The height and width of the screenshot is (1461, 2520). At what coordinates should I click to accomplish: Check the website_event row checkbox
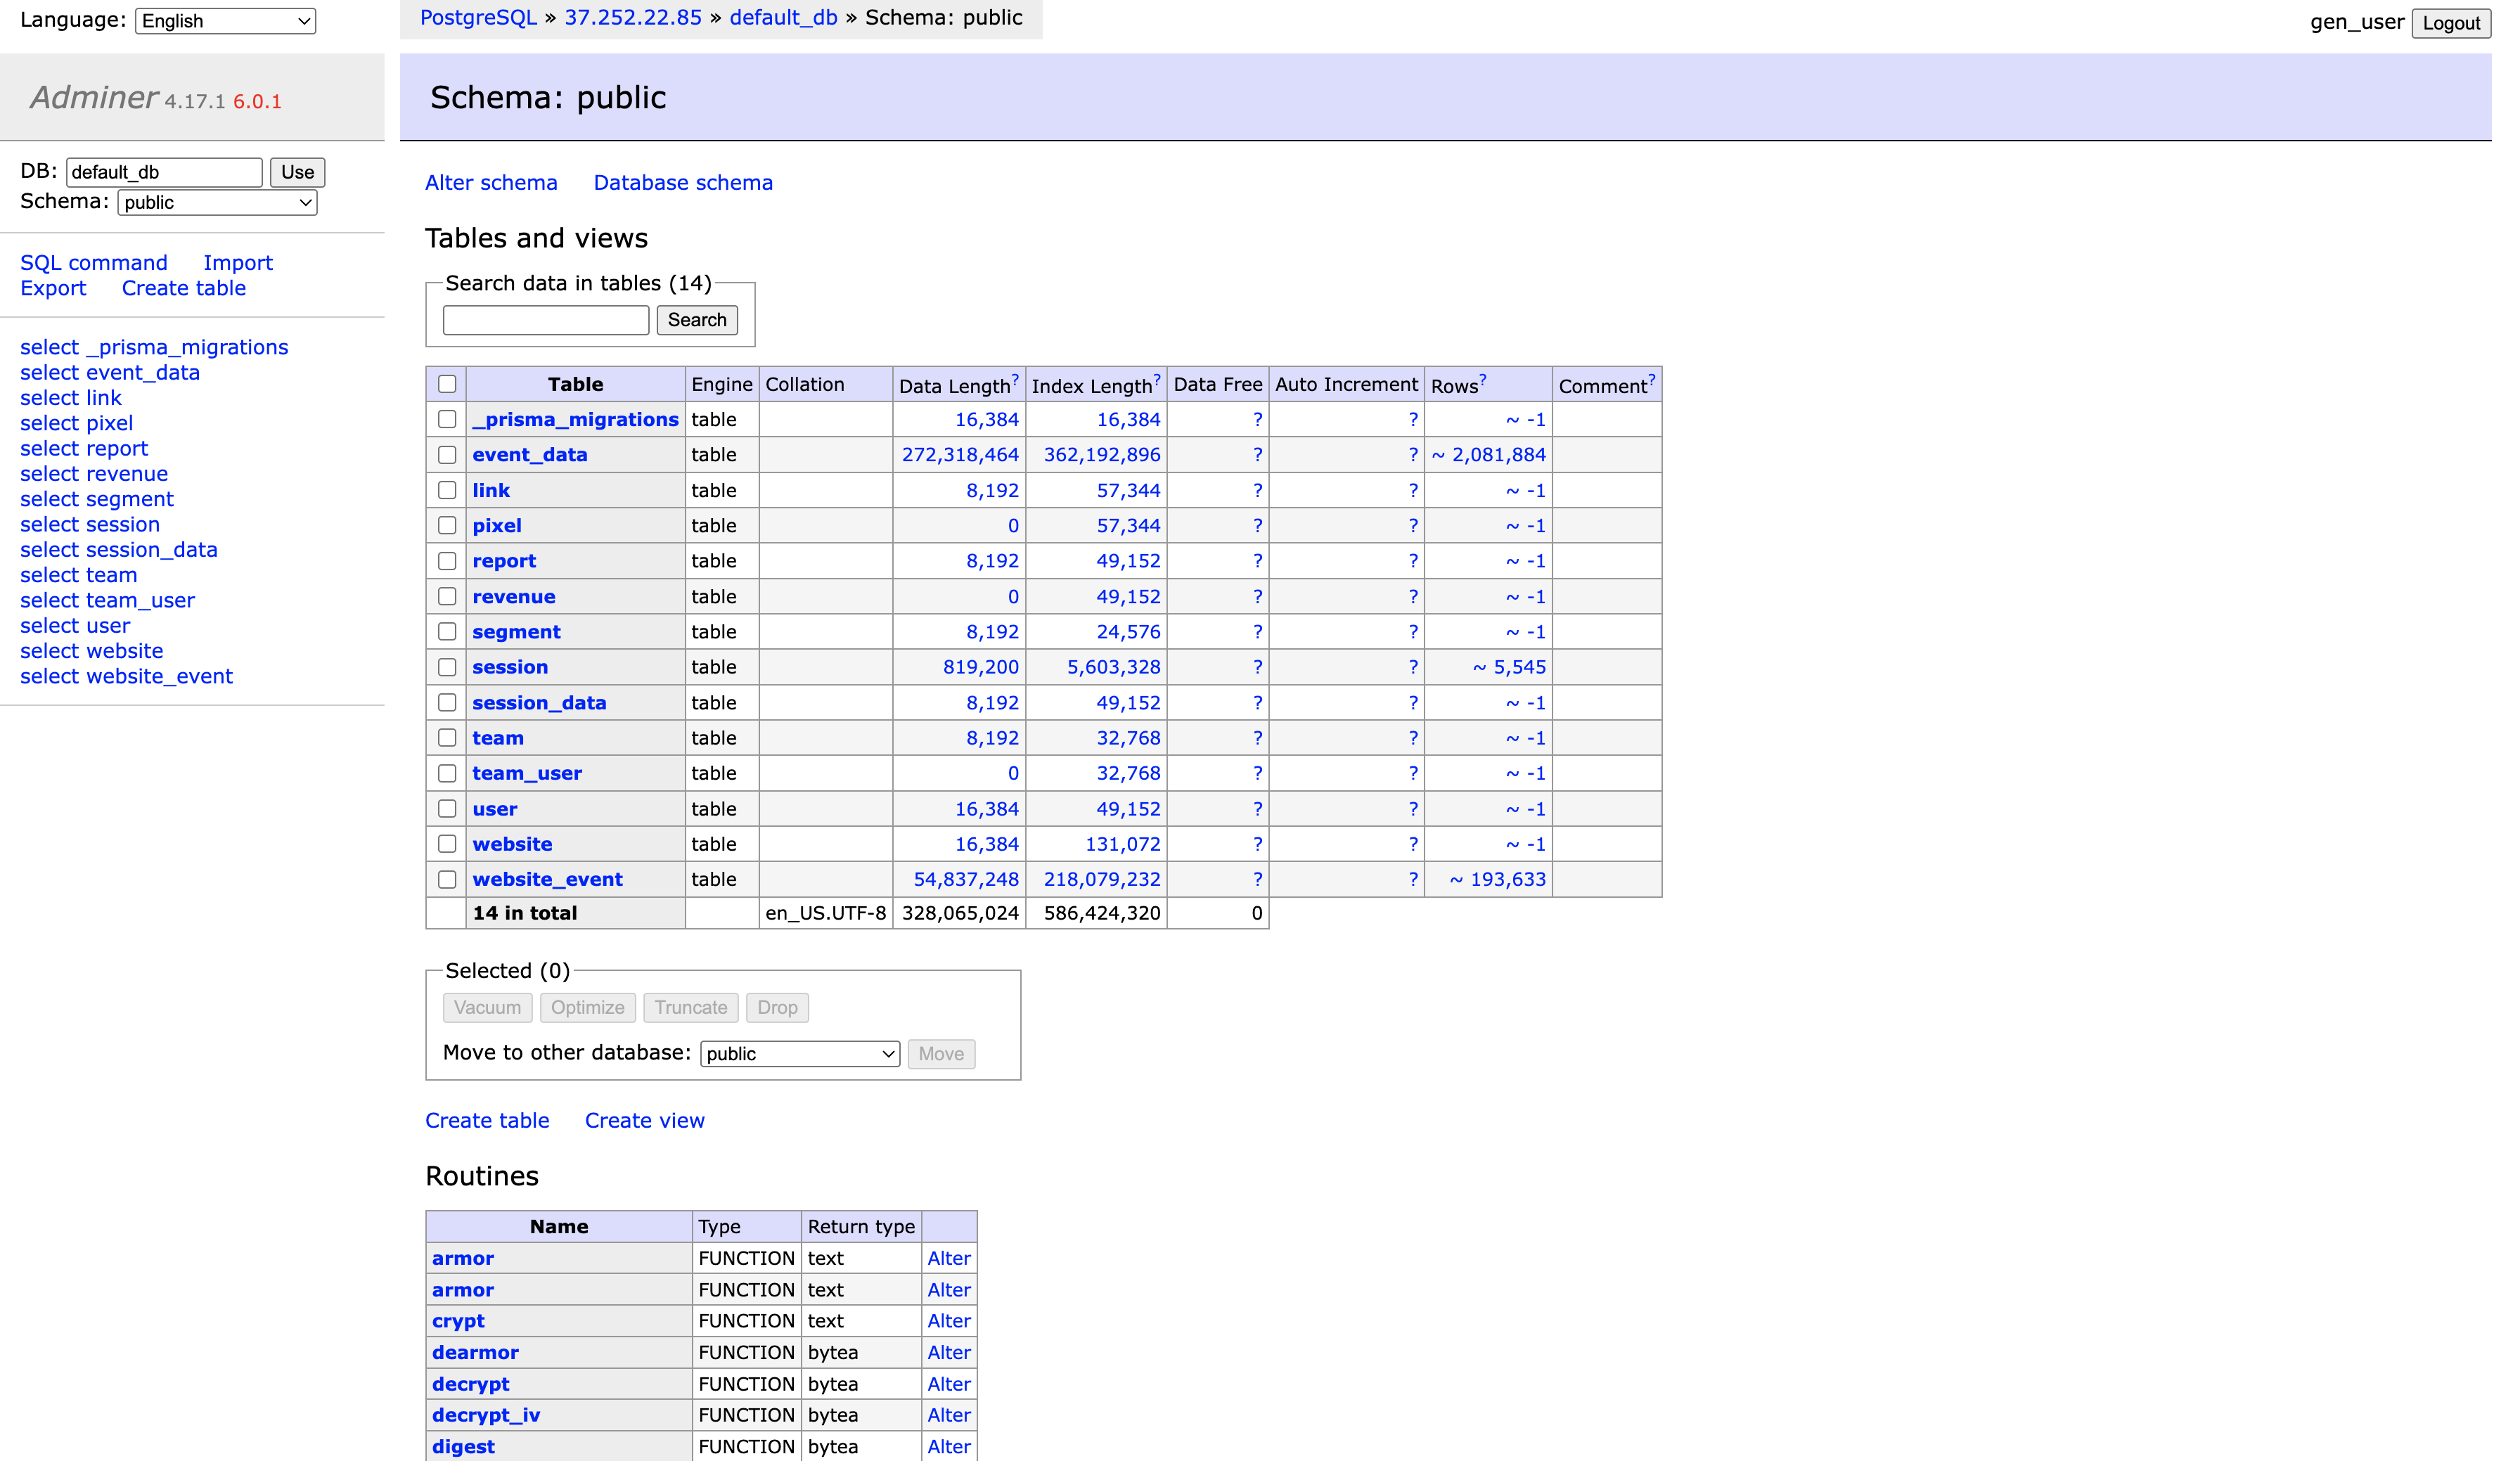click(447, 879)
